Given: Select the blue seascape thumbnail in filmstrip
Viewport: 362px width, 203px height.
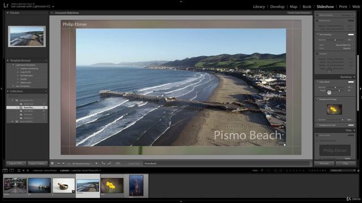Looking at the screenshot, I should (x=40, y=186).
